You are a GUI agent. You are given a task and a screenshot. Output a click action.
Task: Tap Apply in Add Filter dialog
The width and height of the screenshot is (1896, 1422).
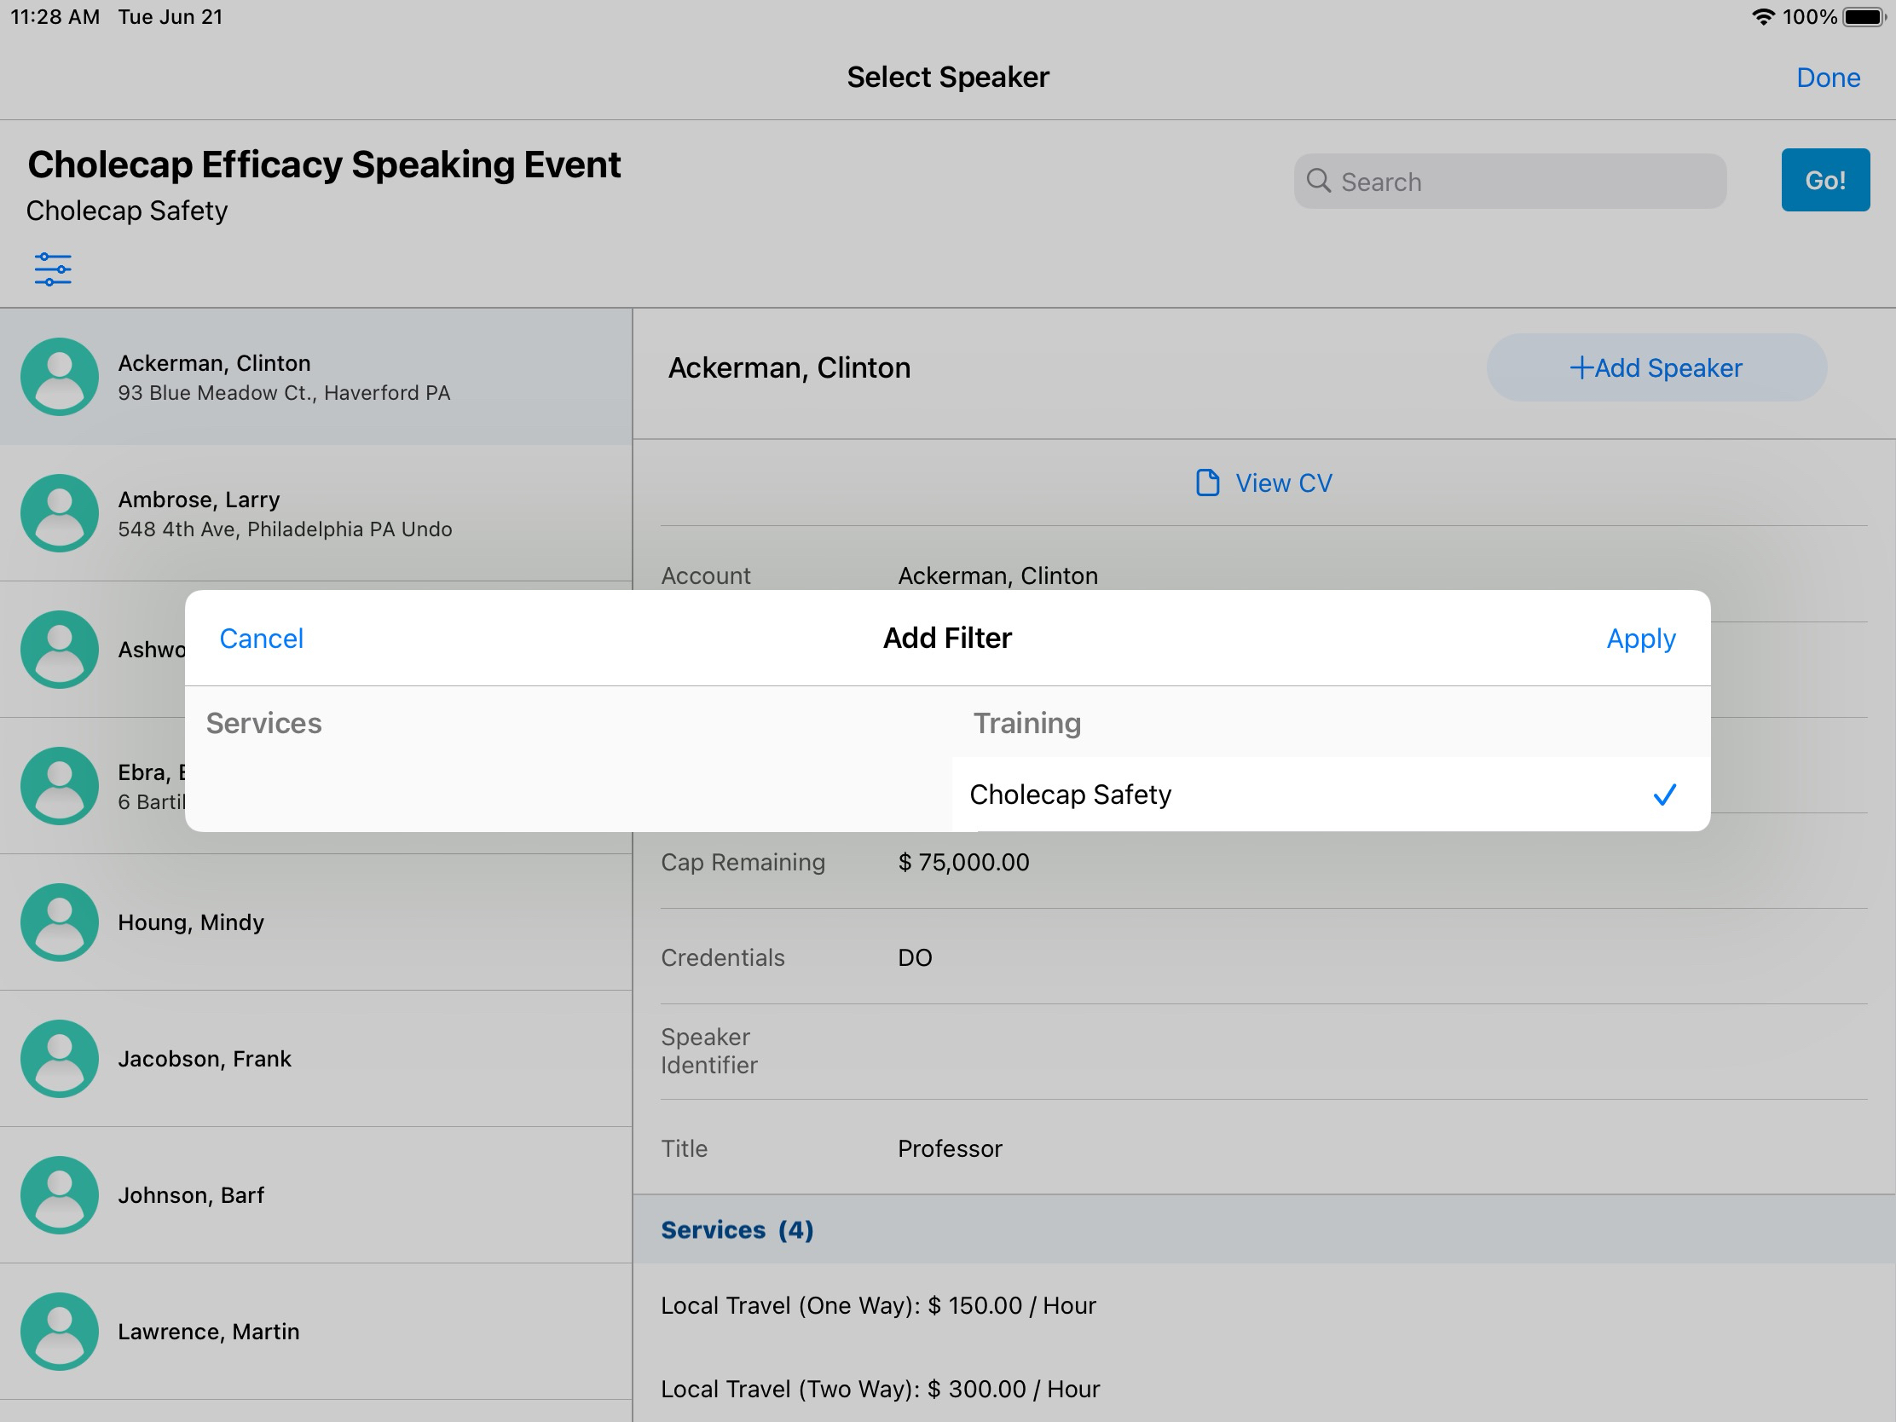[1639, 639]
